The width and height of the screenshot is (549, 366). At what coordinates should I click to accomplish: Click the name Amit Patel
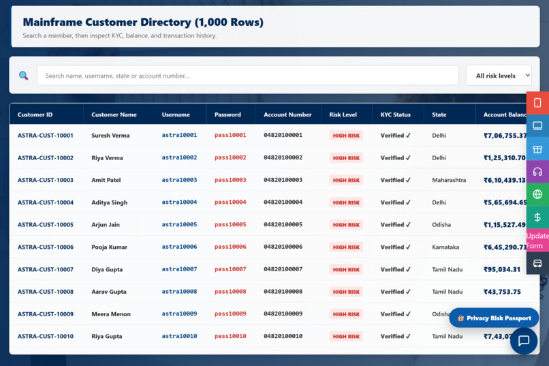pos(106,180)
